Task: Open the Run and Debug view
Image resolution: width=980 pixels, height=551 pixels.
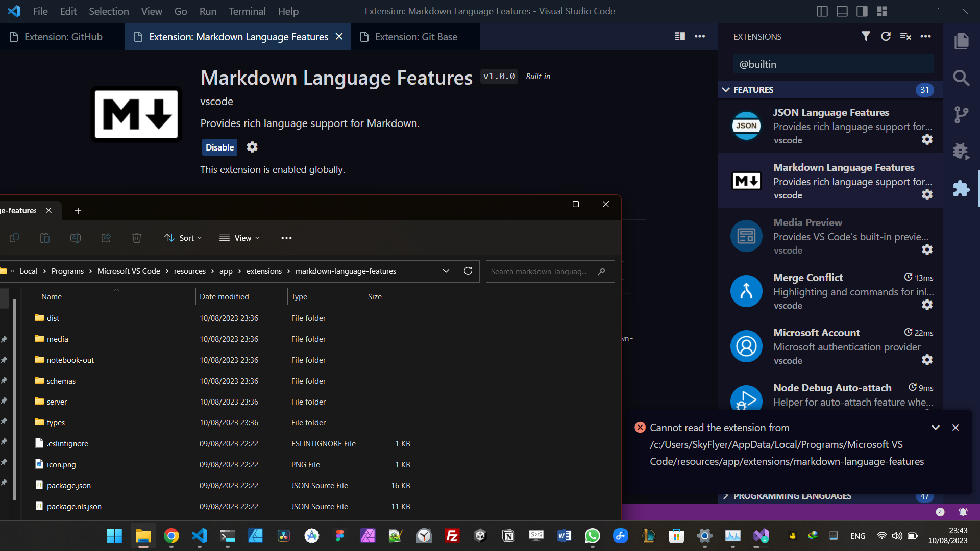Action: click(x=962, y=152)
